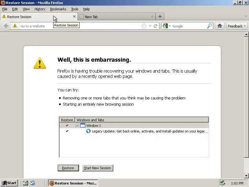
Task: Open the list all tabs dropdown arrow
Action: 246,16
